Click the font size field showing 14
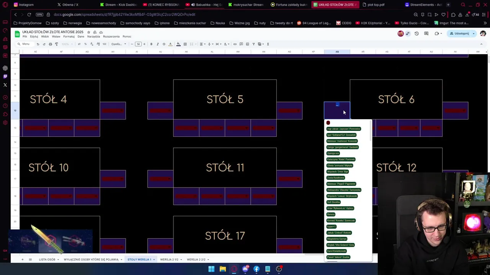 (138, 44)
